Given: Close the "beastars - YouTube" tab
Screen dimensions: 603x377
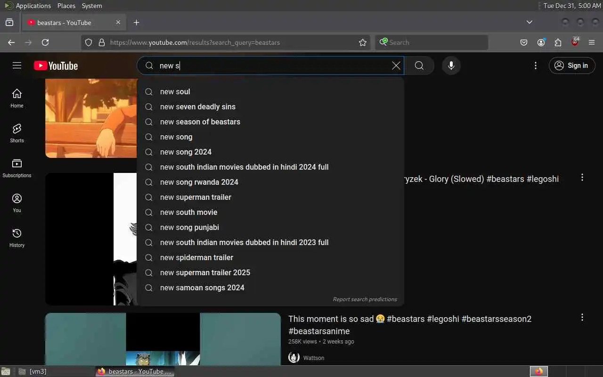Looking at the screenshot, I should 118,22.
